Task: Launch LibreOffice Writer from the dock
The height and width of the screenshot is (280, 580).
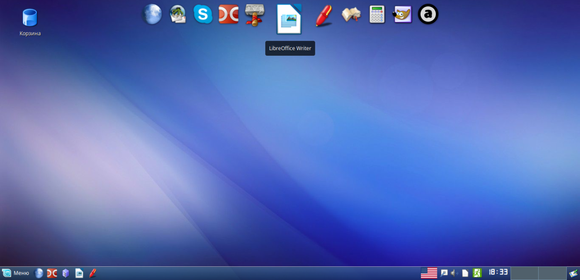Action: click(x=289, y=19)
